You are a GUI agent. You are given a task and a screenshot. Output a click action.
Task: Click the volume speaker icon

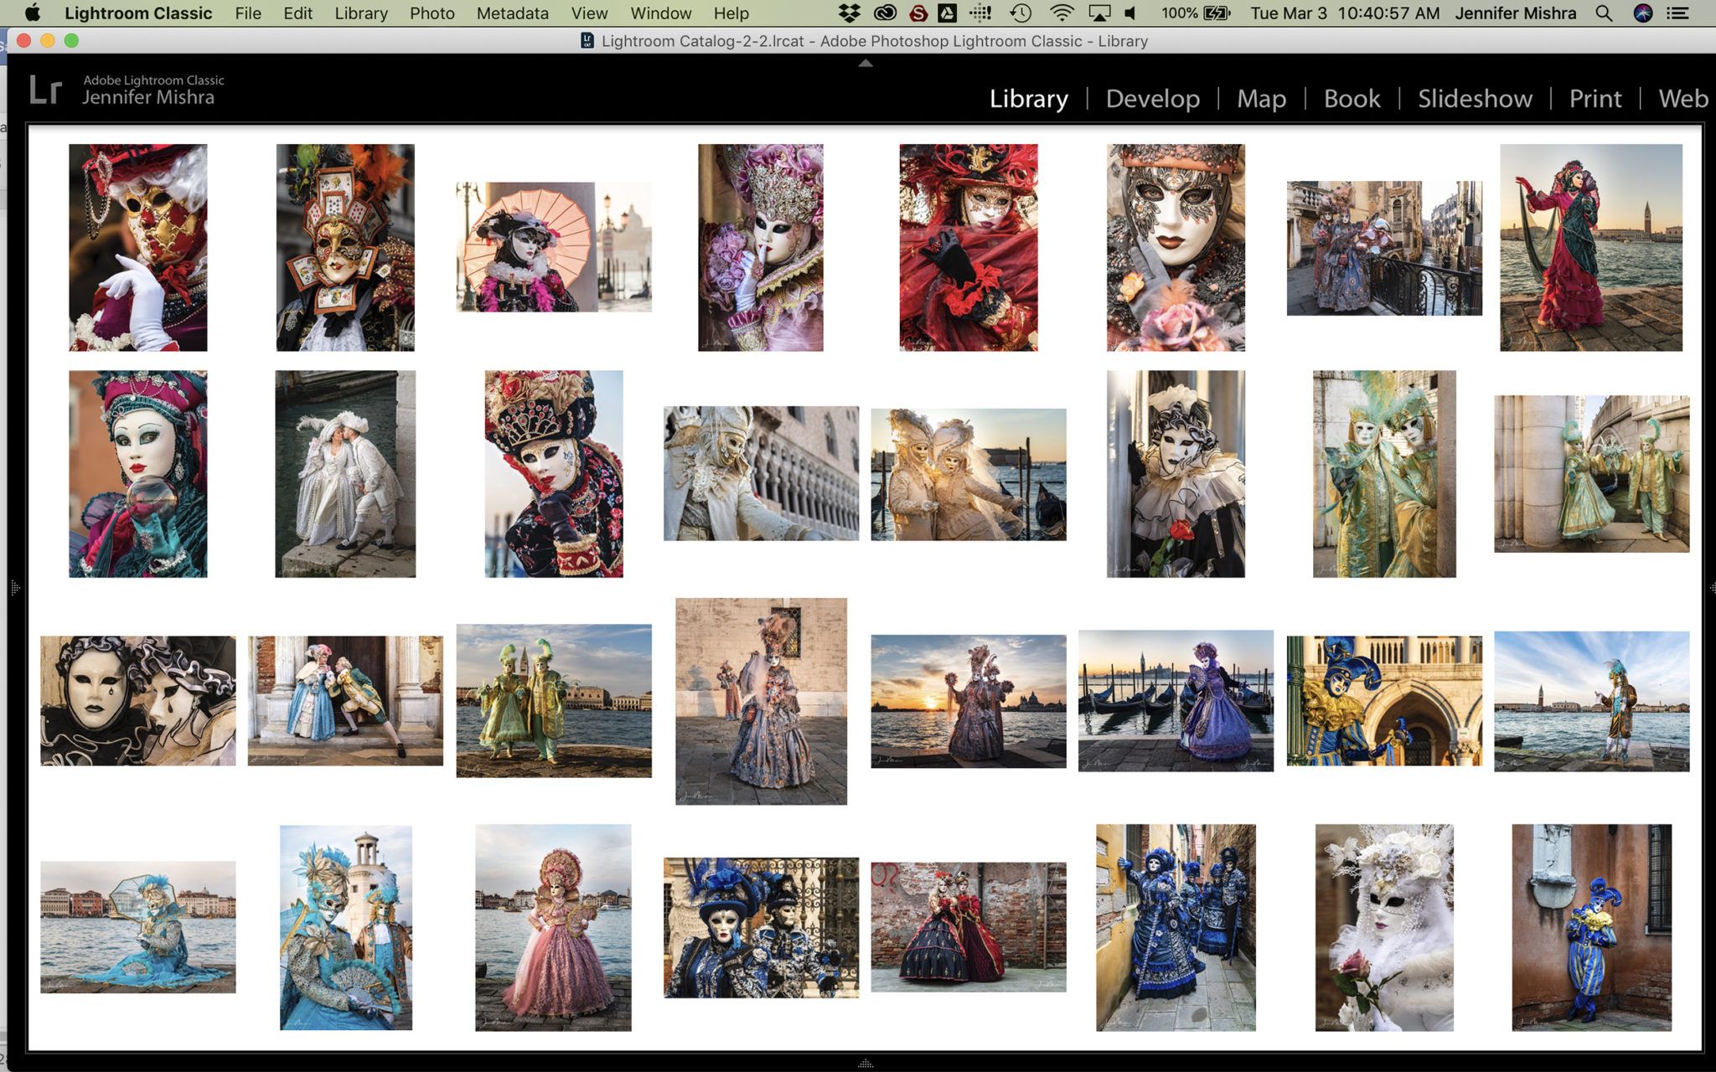coord(1130,13)
